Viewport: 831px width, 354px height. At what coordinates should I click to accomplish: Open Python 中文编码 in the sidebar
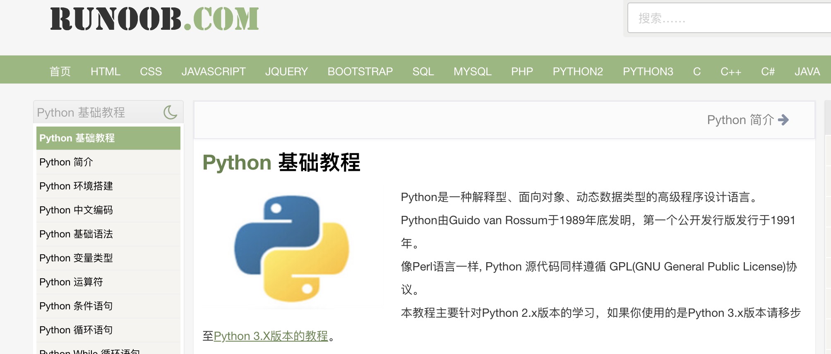(x=108, y=210)
